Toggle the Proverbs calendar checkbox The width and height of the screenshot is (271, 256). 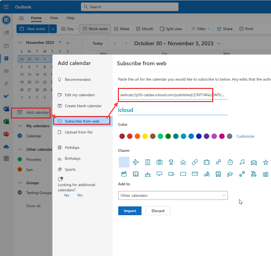tap(20, 159)
